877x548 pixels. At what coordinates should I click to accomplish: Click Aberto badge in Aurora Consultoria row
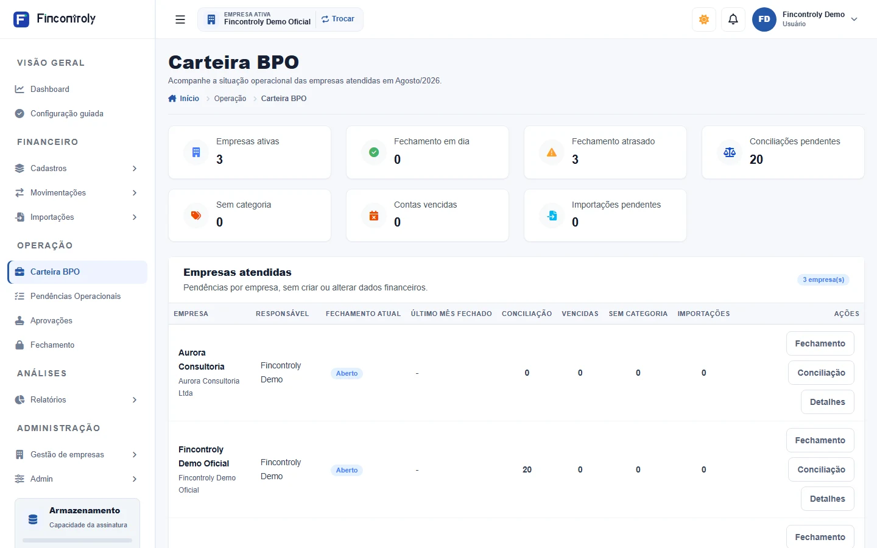tap(347, 373)
